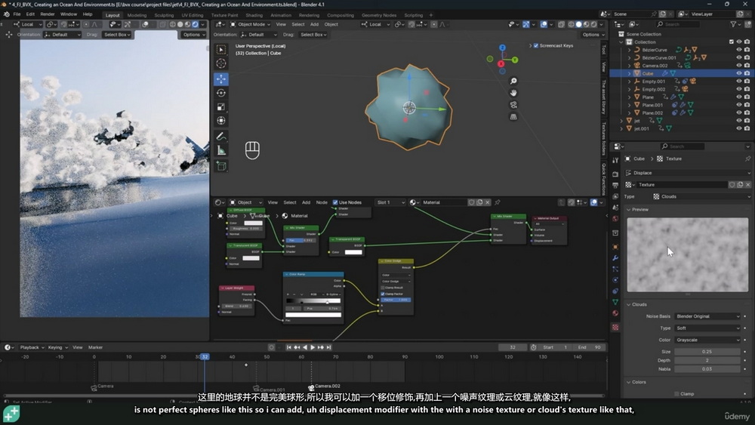Open the Slot 1 dropdown in the node editor
Screen dimensions: 755x425
coord(390,202)
